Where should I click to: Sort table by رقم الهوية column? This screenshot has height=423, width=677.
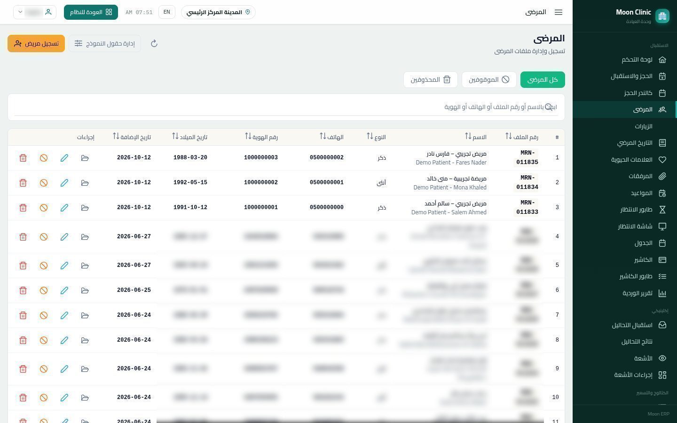coord(248,136)
